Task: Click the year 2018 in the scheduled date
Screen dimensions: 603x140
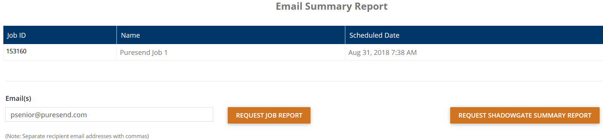Action: pyautogui.click(x=382, y=53)
